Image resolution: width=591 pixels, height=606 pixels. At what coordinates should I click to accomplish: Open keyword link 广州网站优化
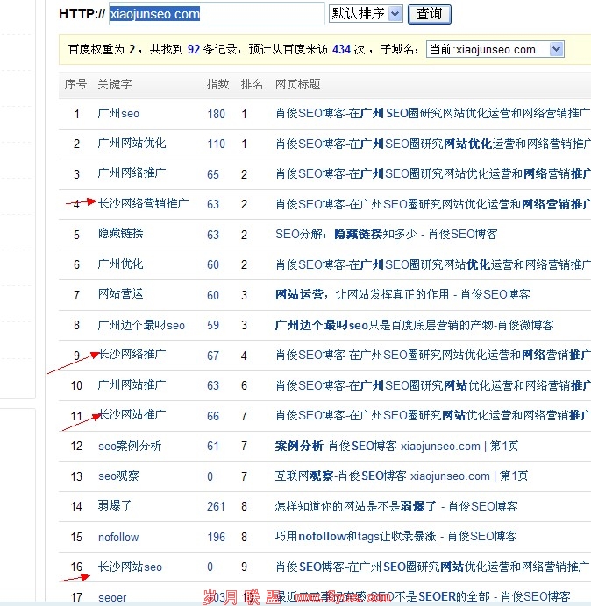coord(132,144)
